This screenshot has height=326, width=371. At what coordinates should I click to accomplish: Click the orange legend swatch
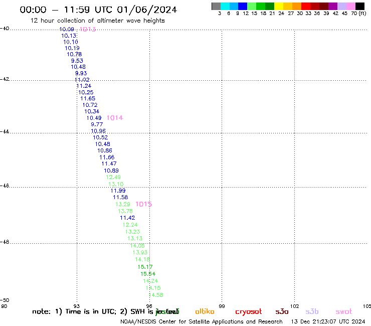pyautogui.click(x=297, y=6)
